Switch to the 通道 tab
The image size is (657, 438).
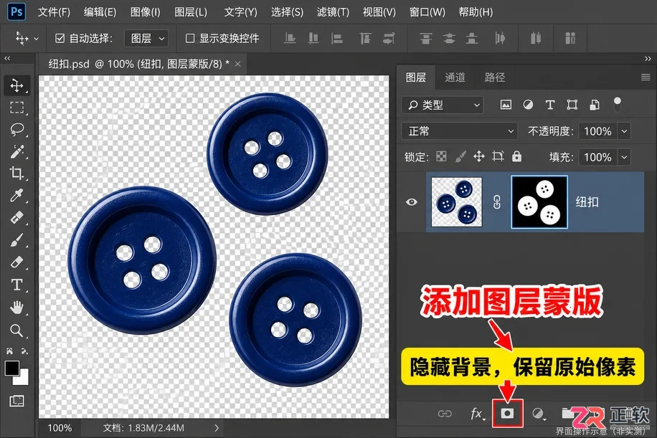coord(455,77)
